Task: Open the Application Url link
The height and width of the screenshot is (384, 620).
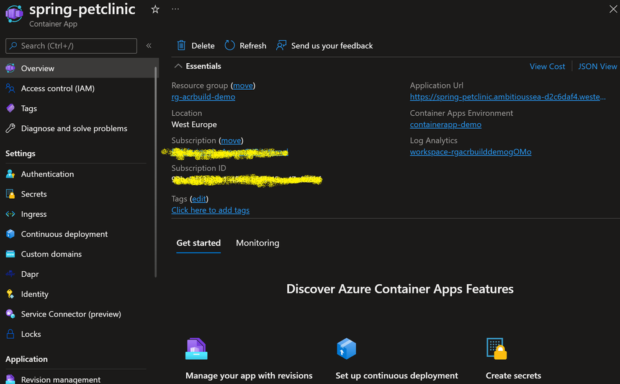Action: (x=508, y=97)
